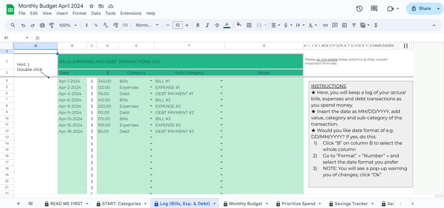This screenshot has width=444, height=208.
Task: Switch to the START: Categories tab
Action: click(121, 204)
